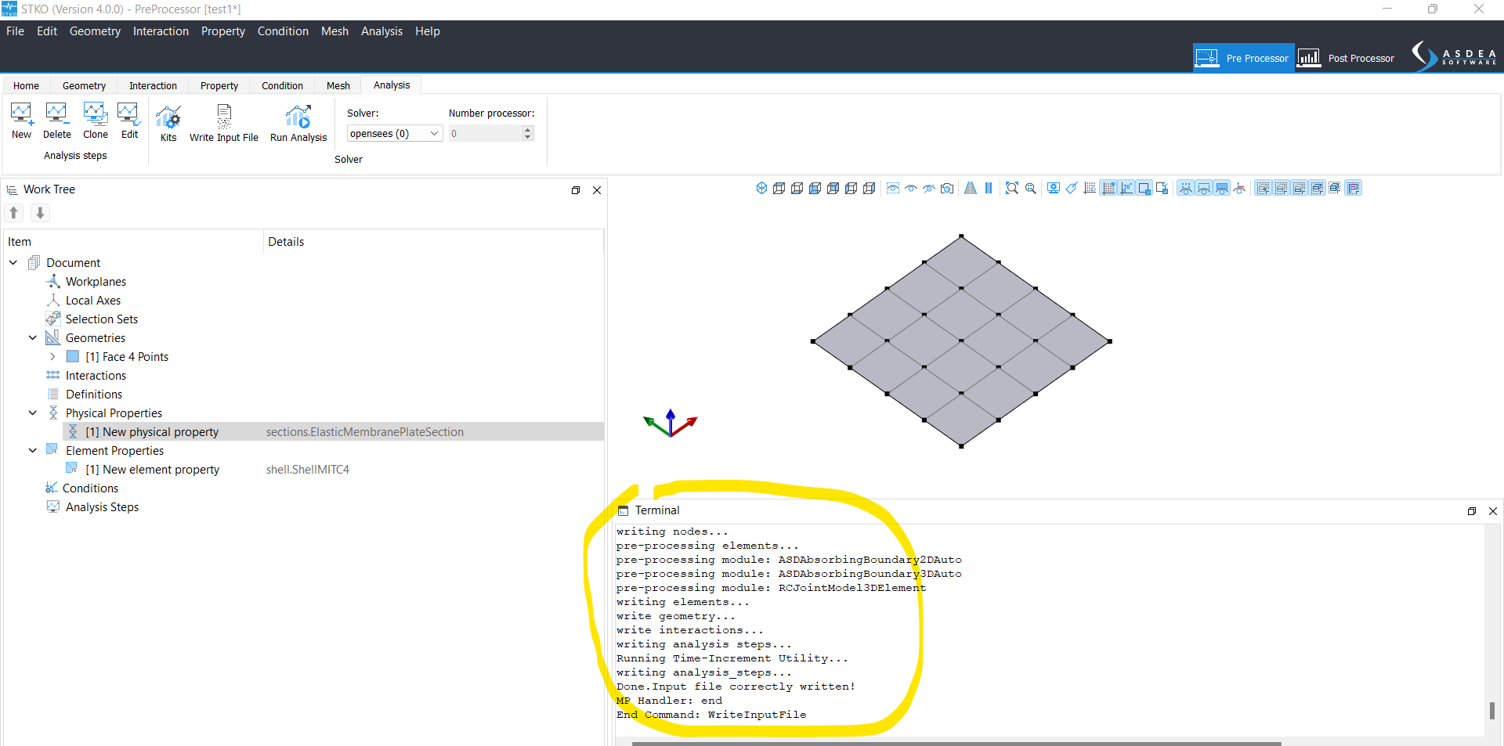The height and width of the screenshot is (746, 1504).
Task: Select New physical property tree item
Action: [333, 432]
